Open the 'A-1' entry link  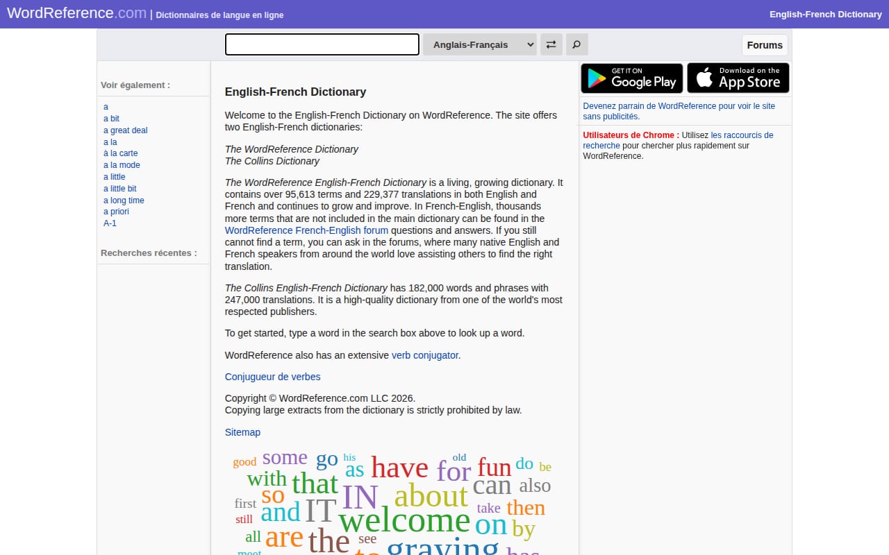coord(110,223)
